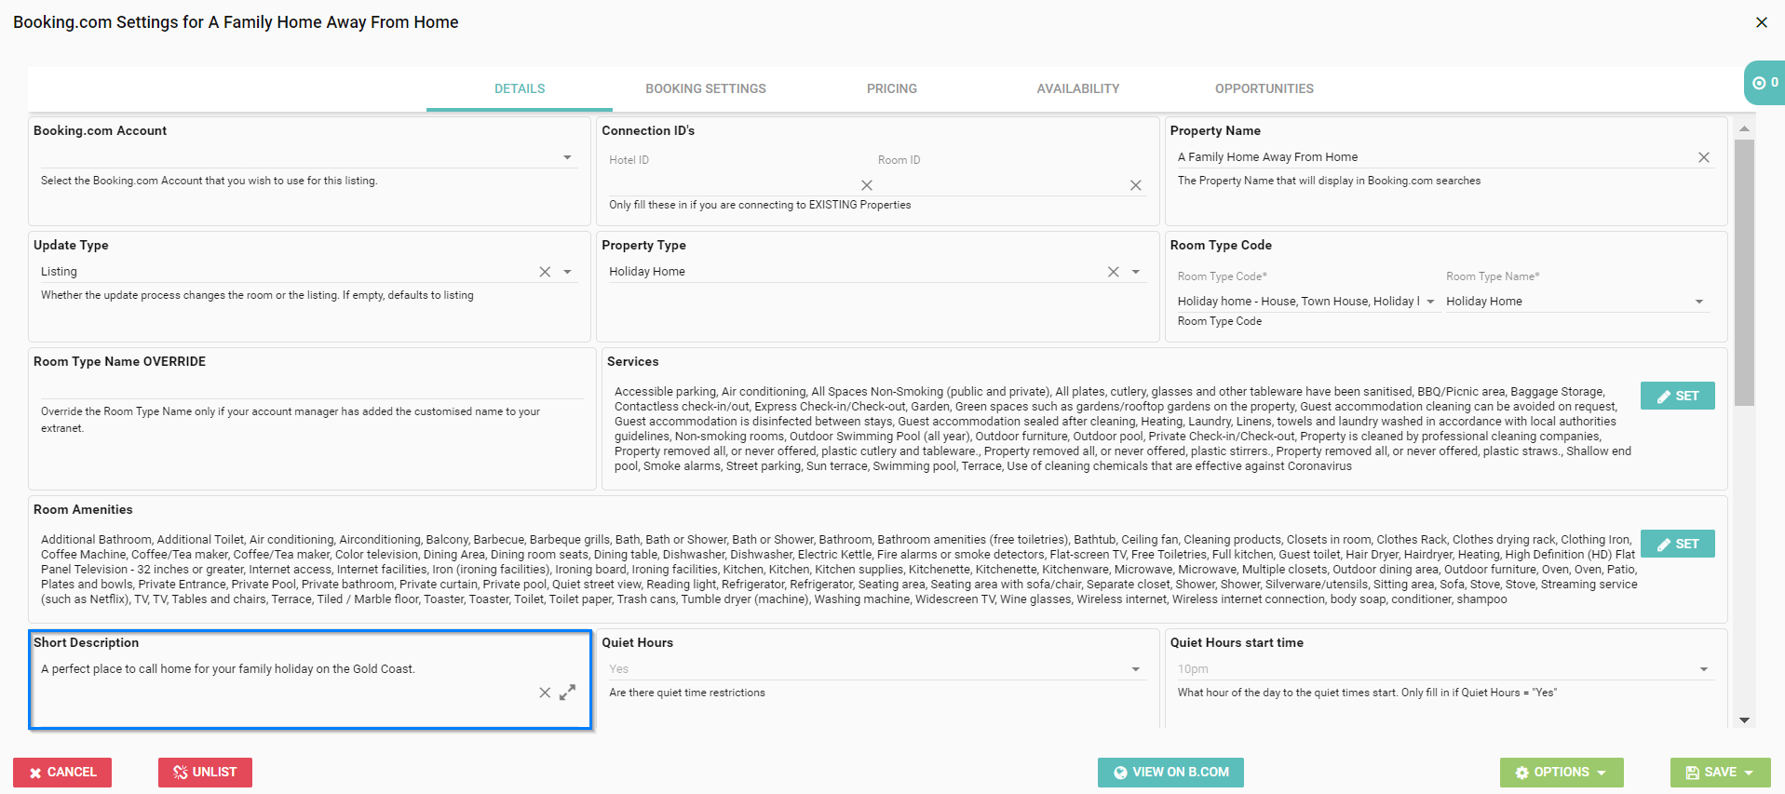Open the Booking.com Account dropdown

[x=567, y=157]
